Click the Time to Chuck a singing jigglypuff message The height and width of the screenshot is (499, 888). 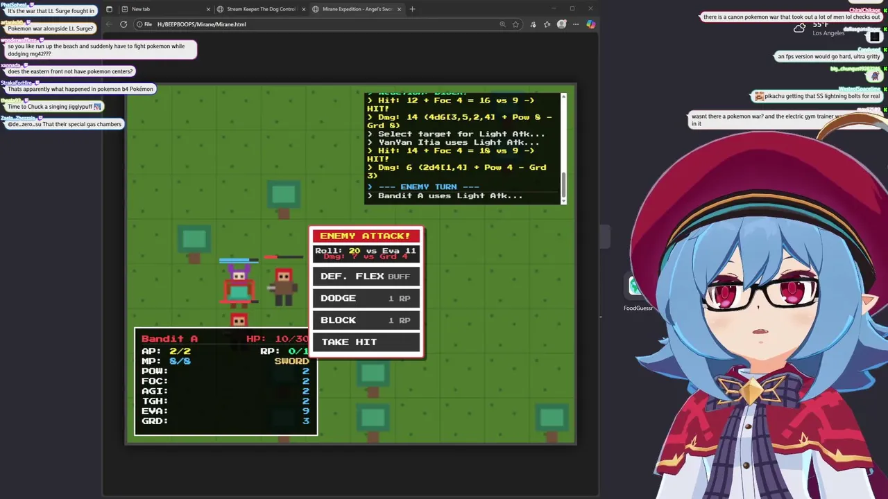click(x=54, y=107)
